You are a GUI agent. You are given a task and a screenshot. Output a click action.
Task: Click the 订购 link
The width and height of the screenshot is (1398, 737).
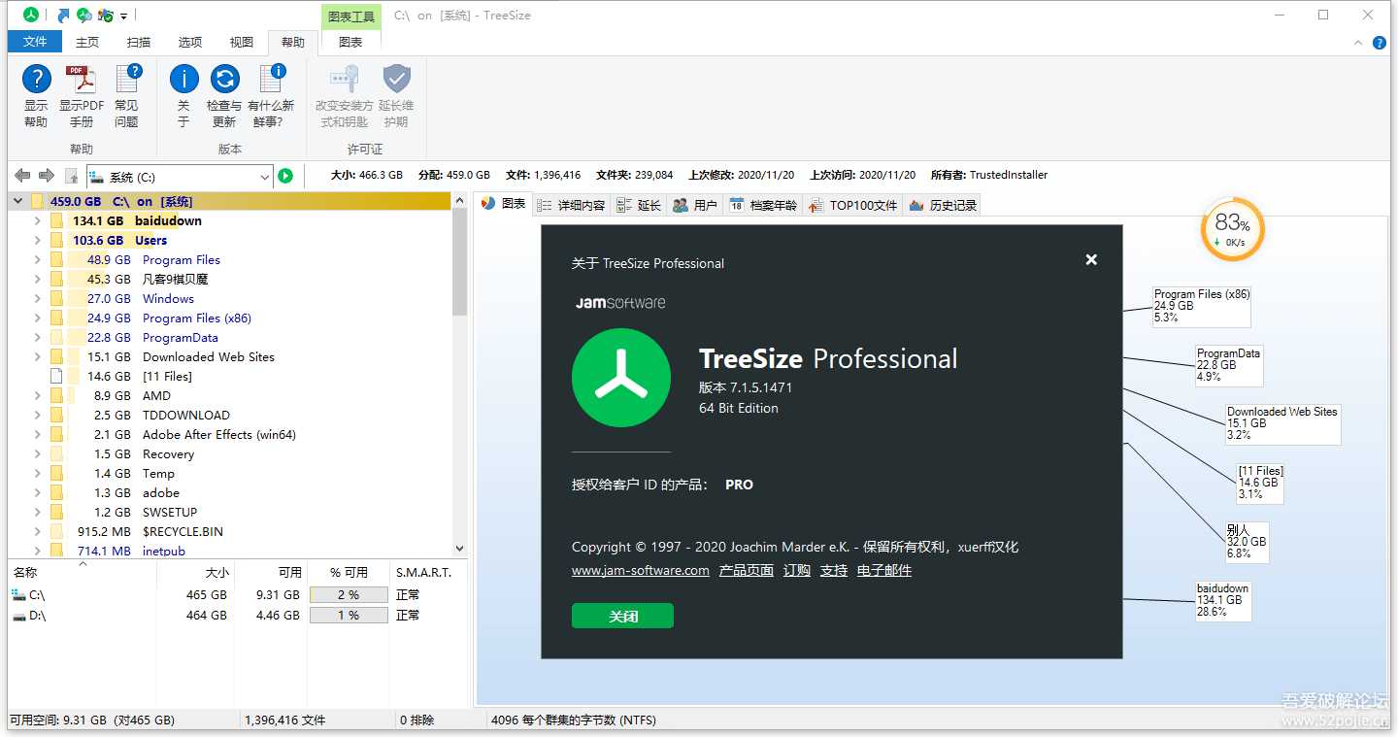pos(797,571)
